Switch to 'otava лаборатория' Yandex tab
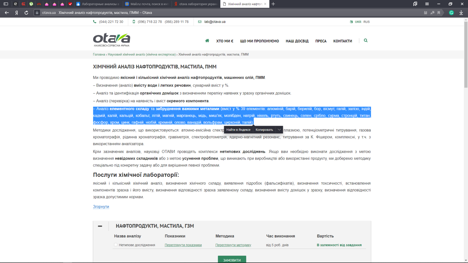Image resolution: width=468 pixels, height=263 pixels. click(195, 4)
